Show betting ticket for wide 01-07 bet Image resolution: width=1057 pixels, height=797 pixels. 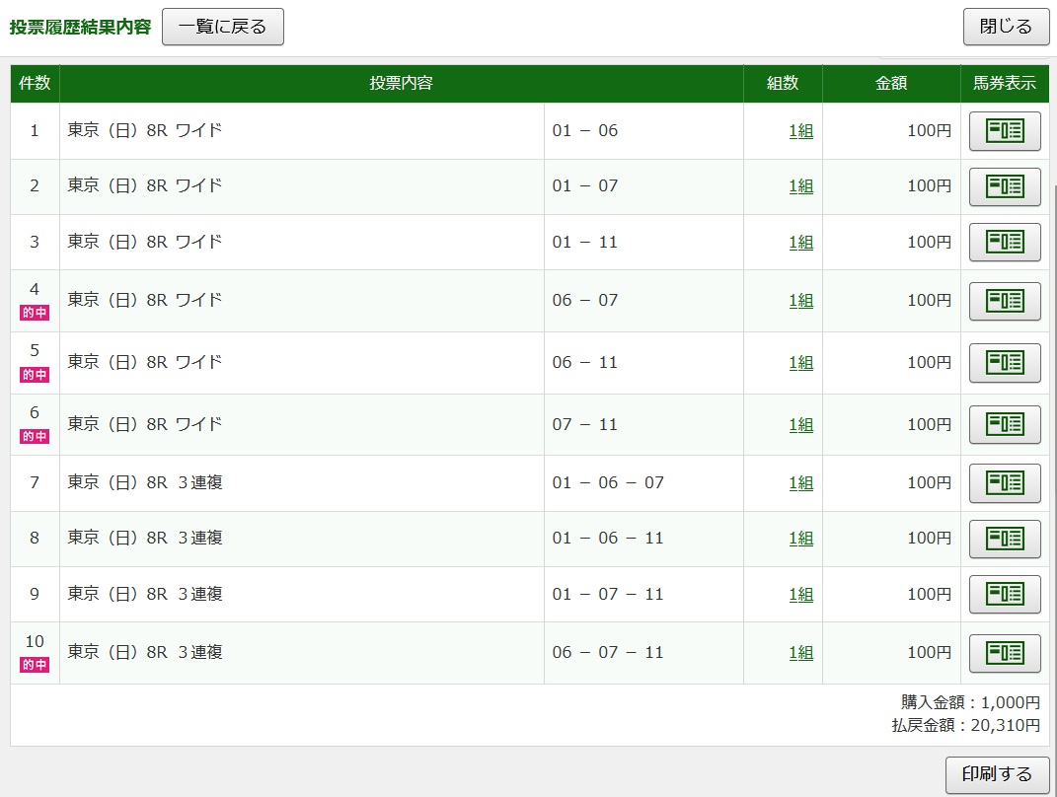click(x=1005, y=186)
